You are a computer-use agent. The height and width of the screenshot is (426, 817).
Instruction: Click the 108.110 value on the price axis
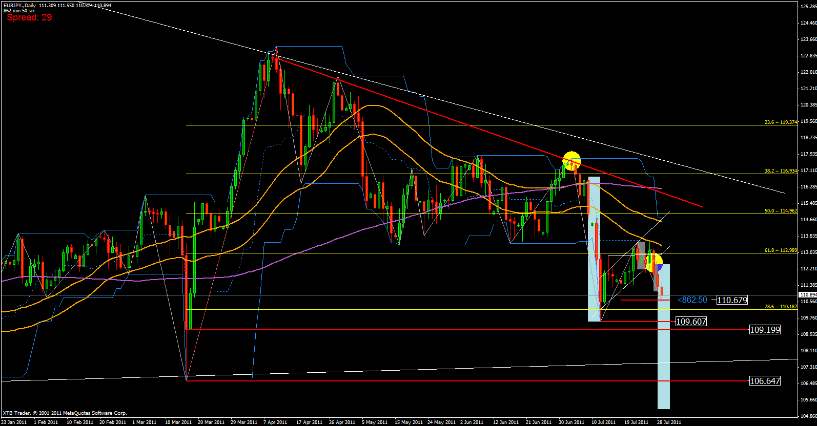(x=808, y=351)
